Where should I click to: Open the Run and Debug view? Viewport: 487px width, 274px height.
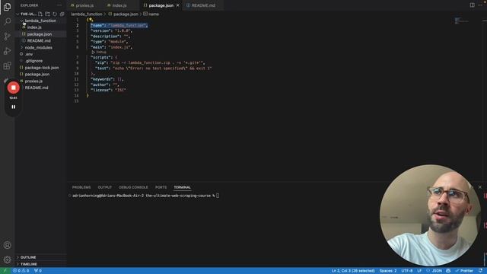pos(7,51)
